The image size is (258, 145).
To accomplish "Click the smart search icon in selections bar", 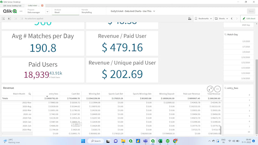I will click(x=3, y=19).
